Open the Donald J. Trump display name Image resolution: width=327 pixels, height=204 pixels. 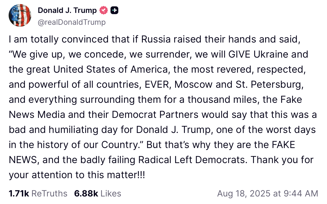click(x=67, y=10)
